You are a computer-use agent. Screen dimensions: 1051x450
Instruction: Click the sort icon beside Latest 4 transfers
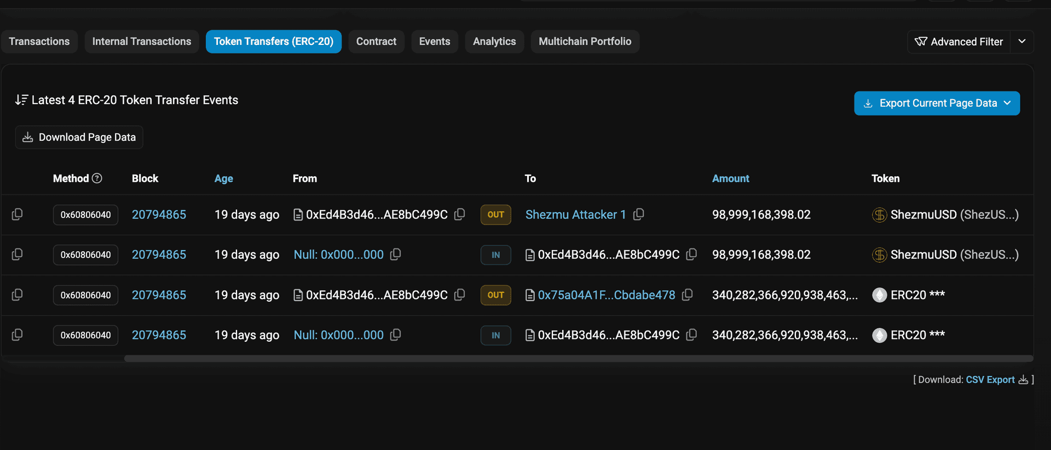21,100
